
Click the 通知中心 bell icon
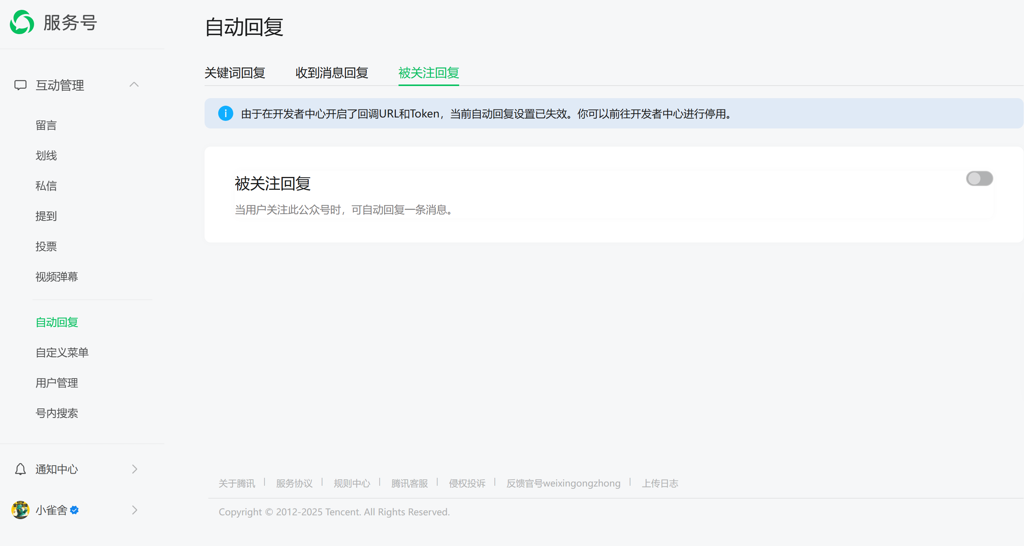20,469
